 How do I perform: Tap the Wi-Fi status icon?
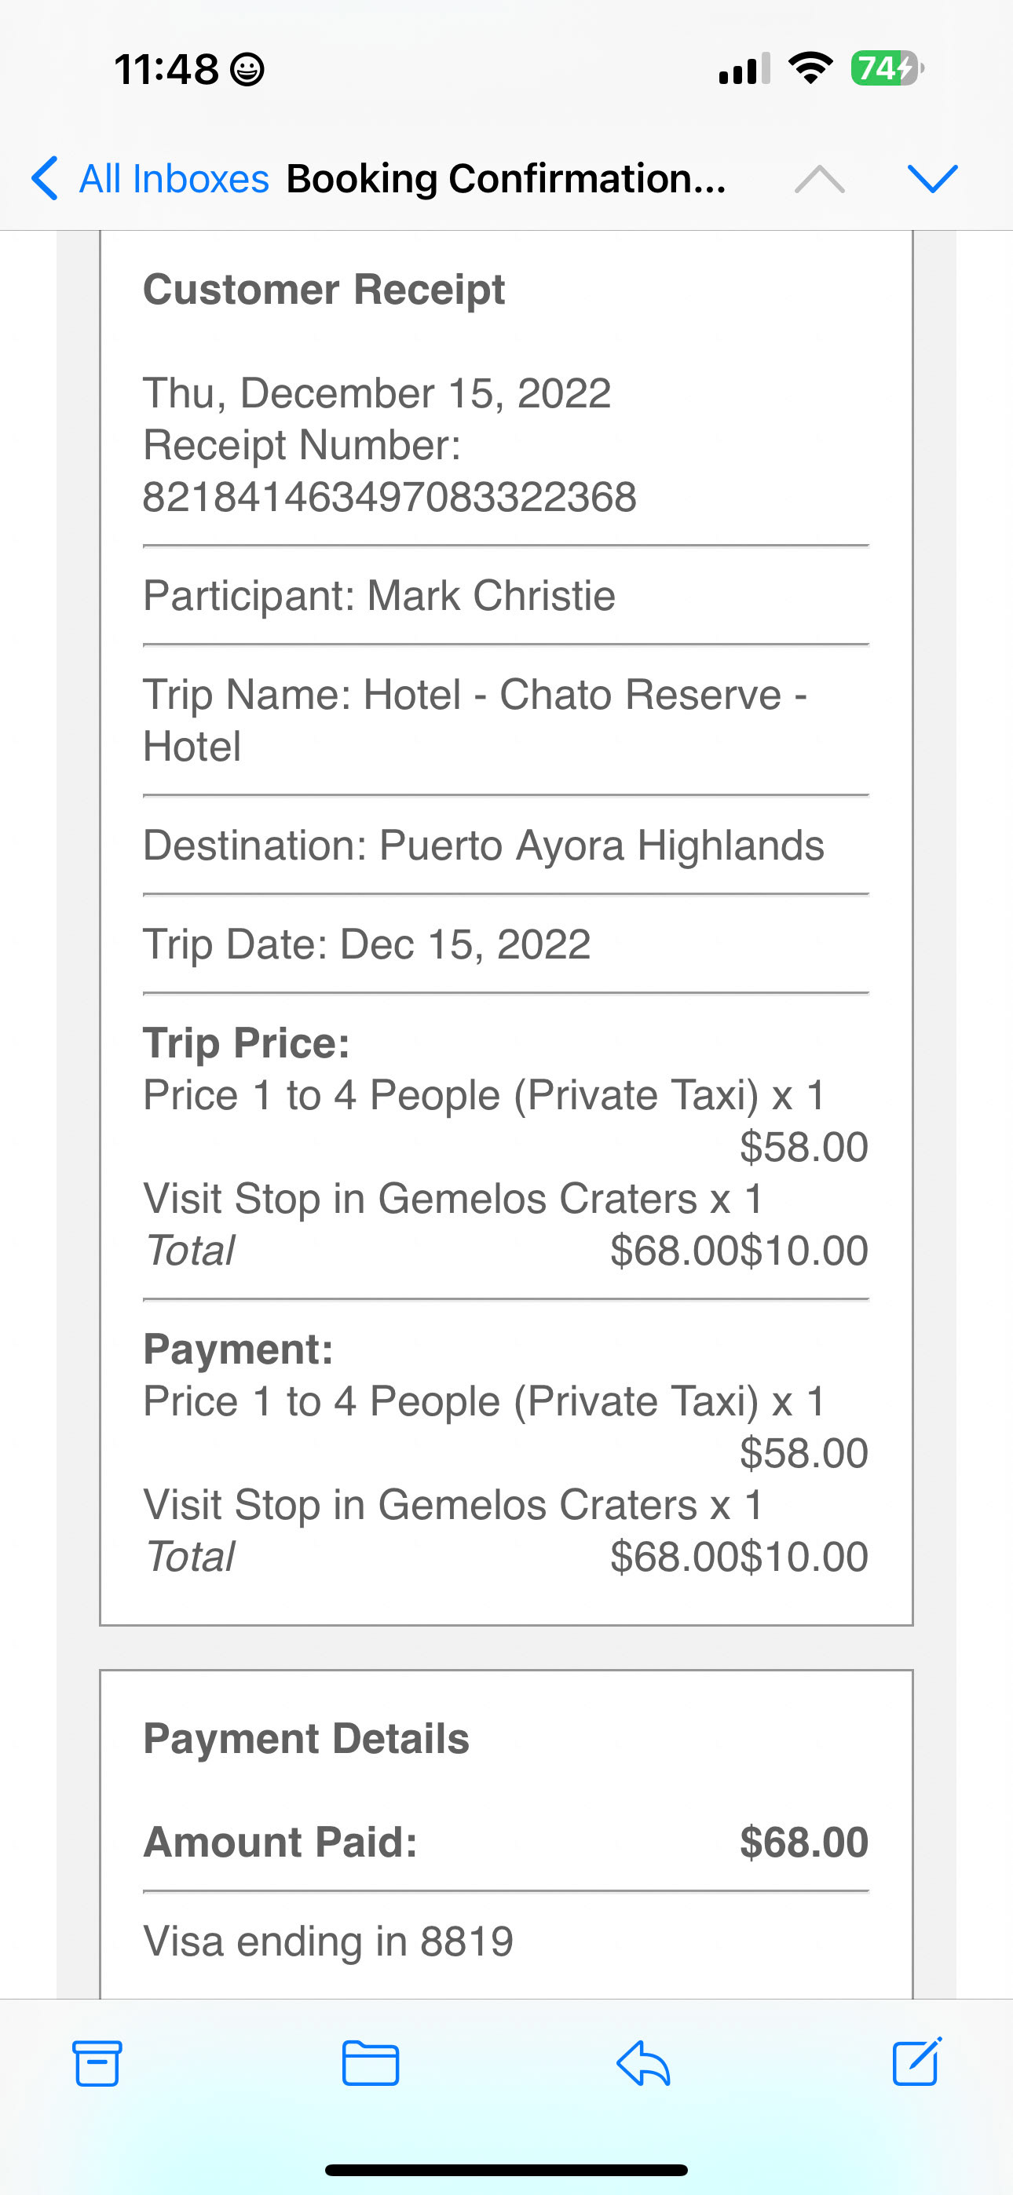[810, 68]
